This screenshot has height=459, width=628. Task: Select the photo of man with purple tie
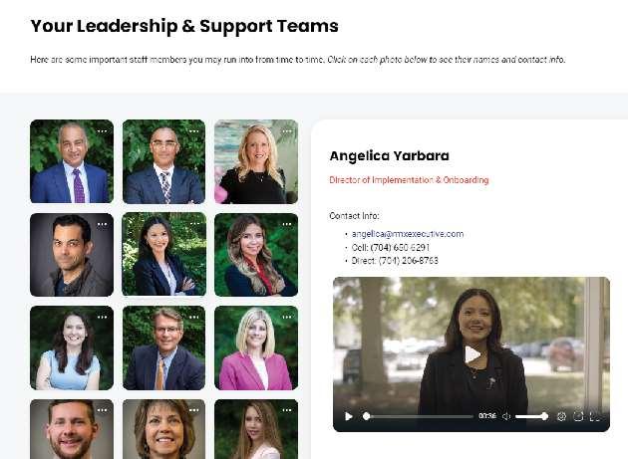click(x=72, y=161)
